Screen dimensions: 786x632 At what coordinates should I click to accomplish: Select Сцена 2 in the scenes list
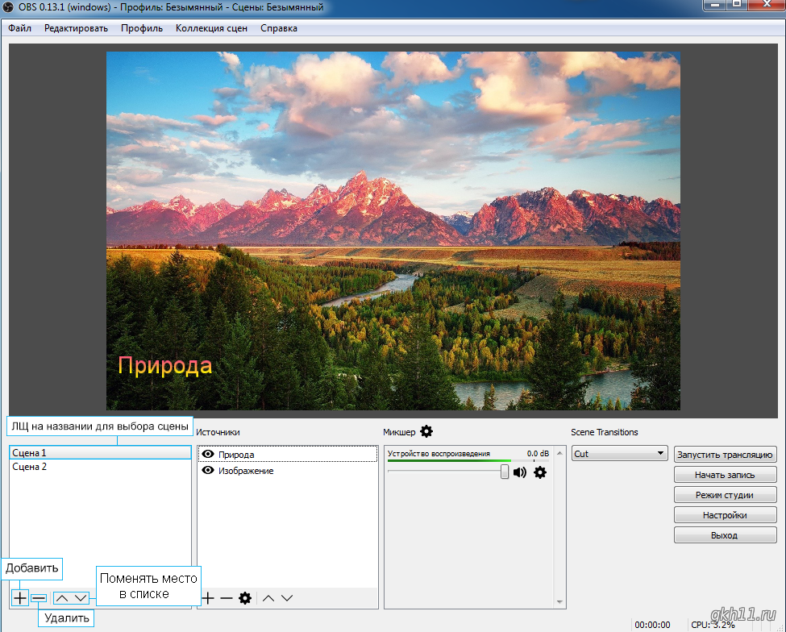100,467
